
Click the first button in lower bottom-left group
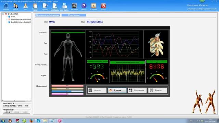7,112
